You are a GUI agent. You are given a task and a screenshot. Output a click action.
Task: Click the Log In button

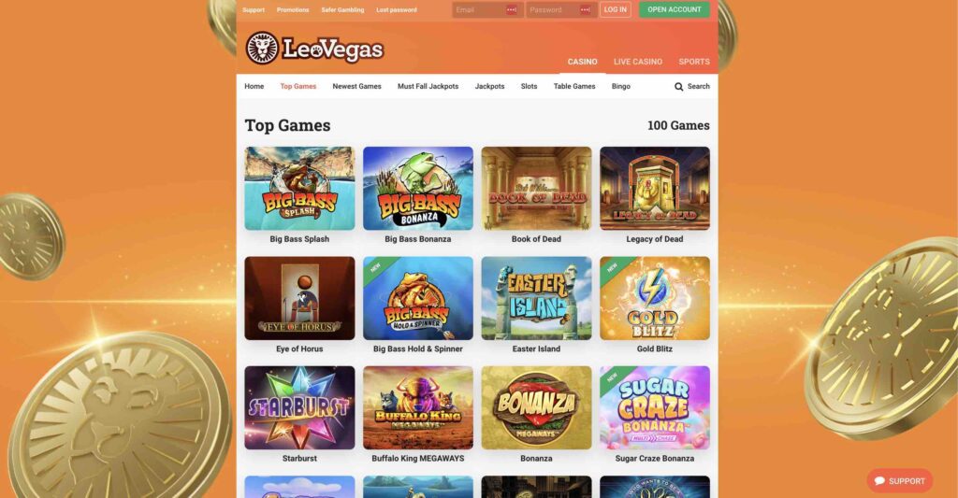pos(616,9)
